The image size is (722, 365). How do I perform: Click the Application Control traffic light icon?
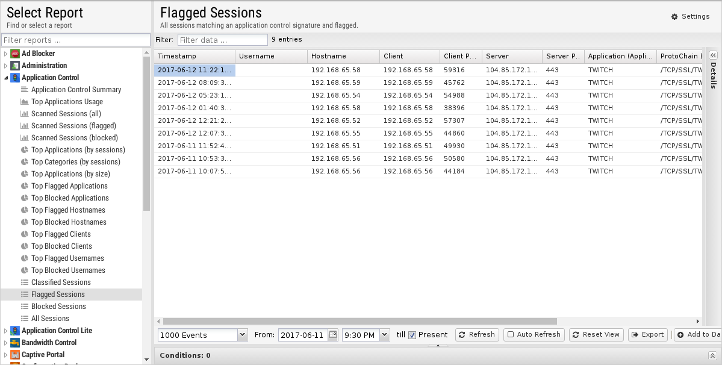click(x=14, y=77)
